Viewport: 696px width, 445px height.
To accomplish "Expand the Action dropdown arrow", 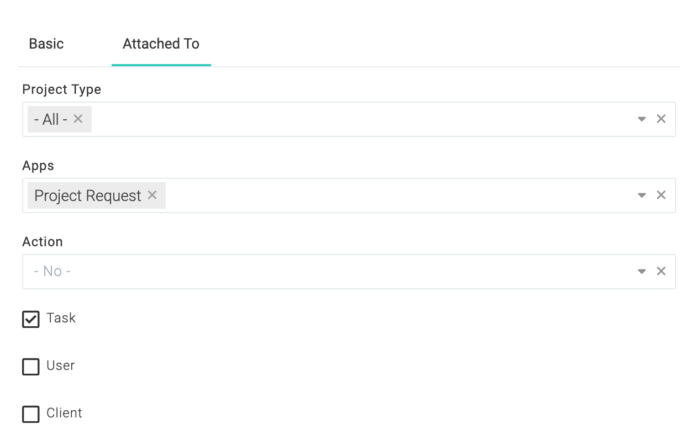I will coord(642,271).
